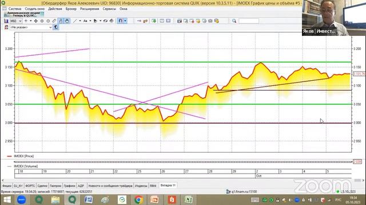Switch to the Графики tab
Viewport: 366px width, 205px height.
coord(69,186)
